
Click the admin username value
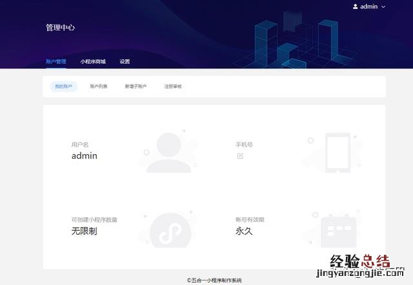[85, 156]
